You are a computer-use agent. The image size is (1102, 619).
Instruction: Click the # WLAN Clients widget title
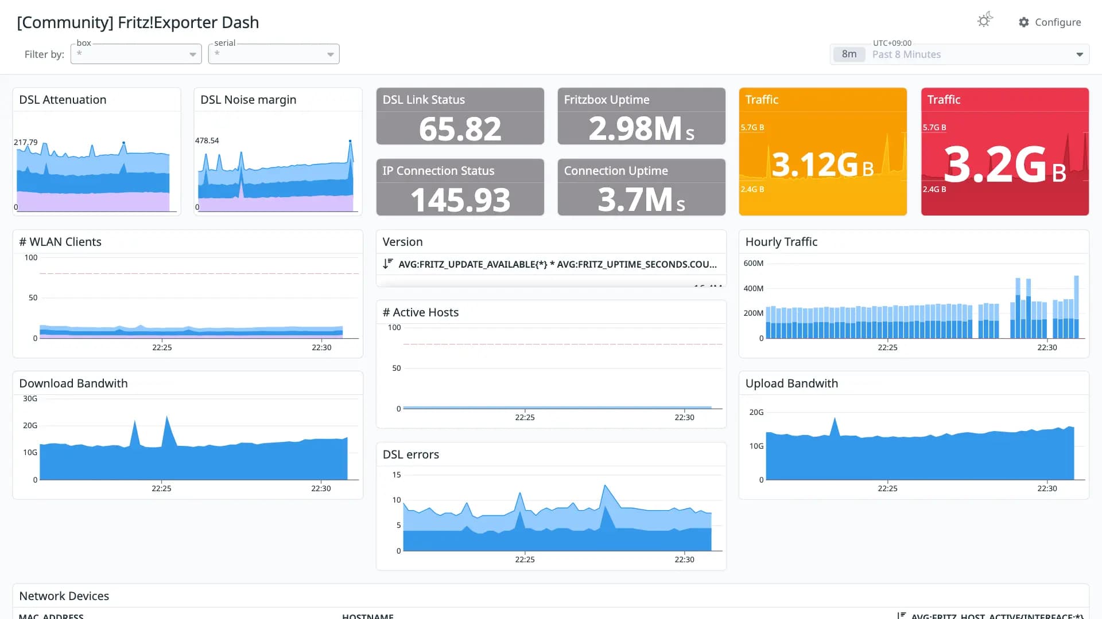[x=60, y=242]
